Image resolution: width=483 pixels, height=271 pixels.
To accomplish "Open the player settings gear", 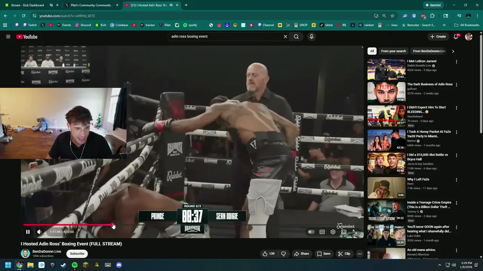I will pos(333,232).
